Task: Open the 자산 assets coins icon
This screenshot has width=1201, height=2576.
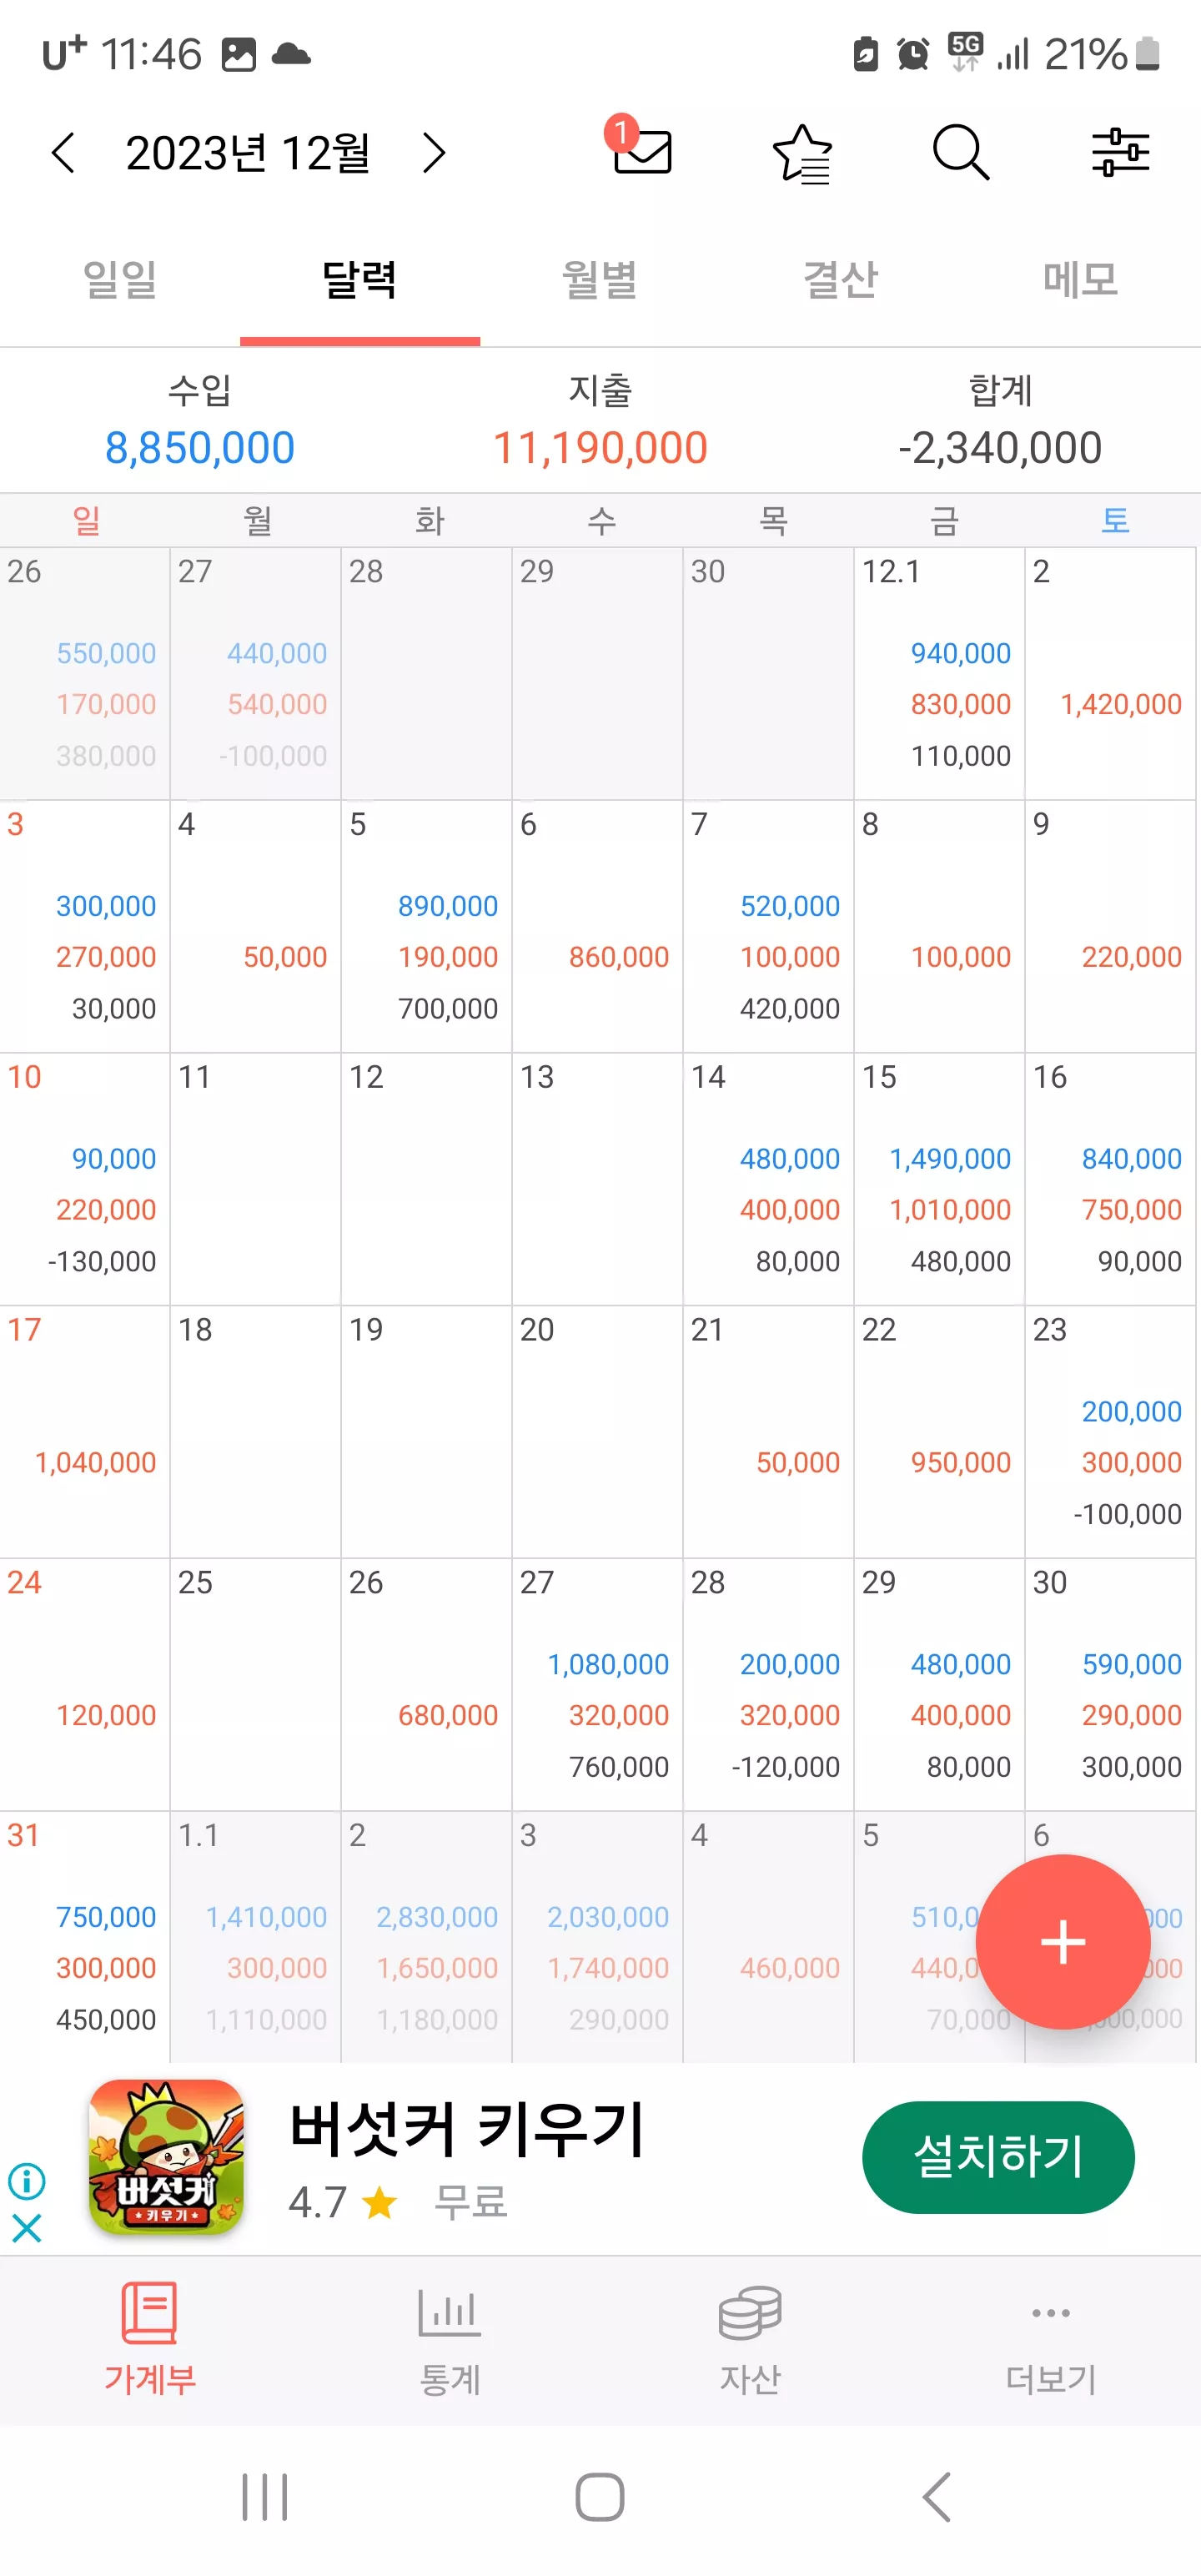Action: point(750,2312)
